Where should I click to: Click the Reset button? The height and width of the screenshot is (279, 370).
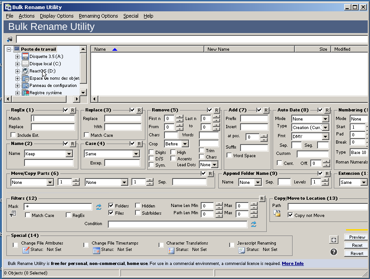(356, 245)
